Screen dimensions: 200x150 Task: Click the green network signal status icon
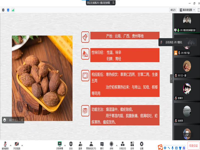[13, 10]
